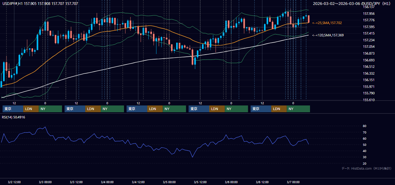Viewport: 395px width, 185px height.
Task: Select the 3/5 00:00 time axis label
Action: [x=169, y=182]
